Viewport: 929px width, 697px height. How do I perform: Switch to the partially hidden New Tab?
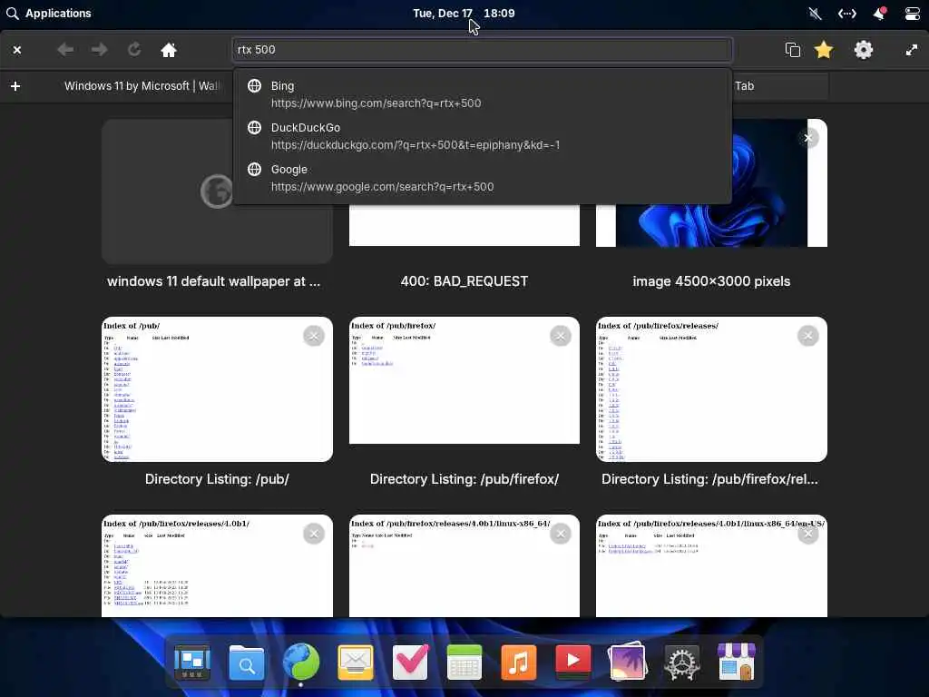click(x=779, y=86)
